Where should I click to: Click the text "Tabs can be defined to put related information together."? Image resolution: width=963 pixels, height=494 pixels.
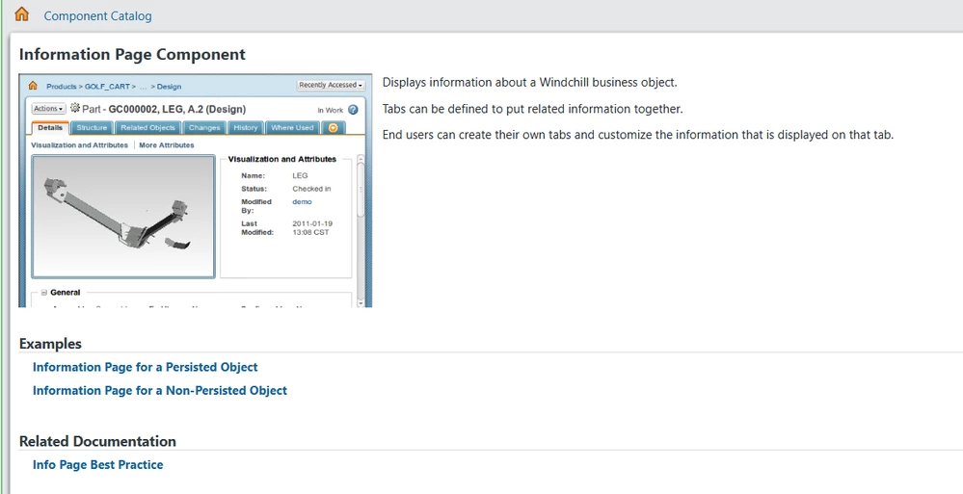[x=532, y=109]
